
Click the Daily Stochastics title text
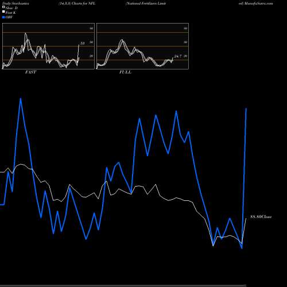tap(15, 3)
